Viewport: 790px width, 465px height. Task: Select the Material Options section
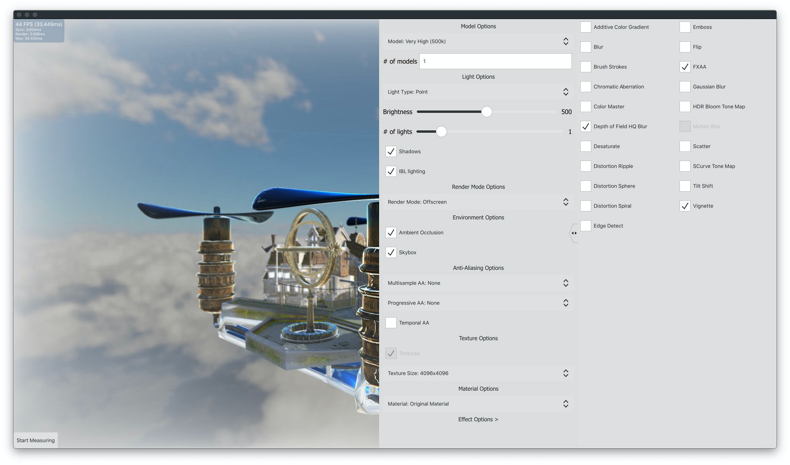coord(478,388)
